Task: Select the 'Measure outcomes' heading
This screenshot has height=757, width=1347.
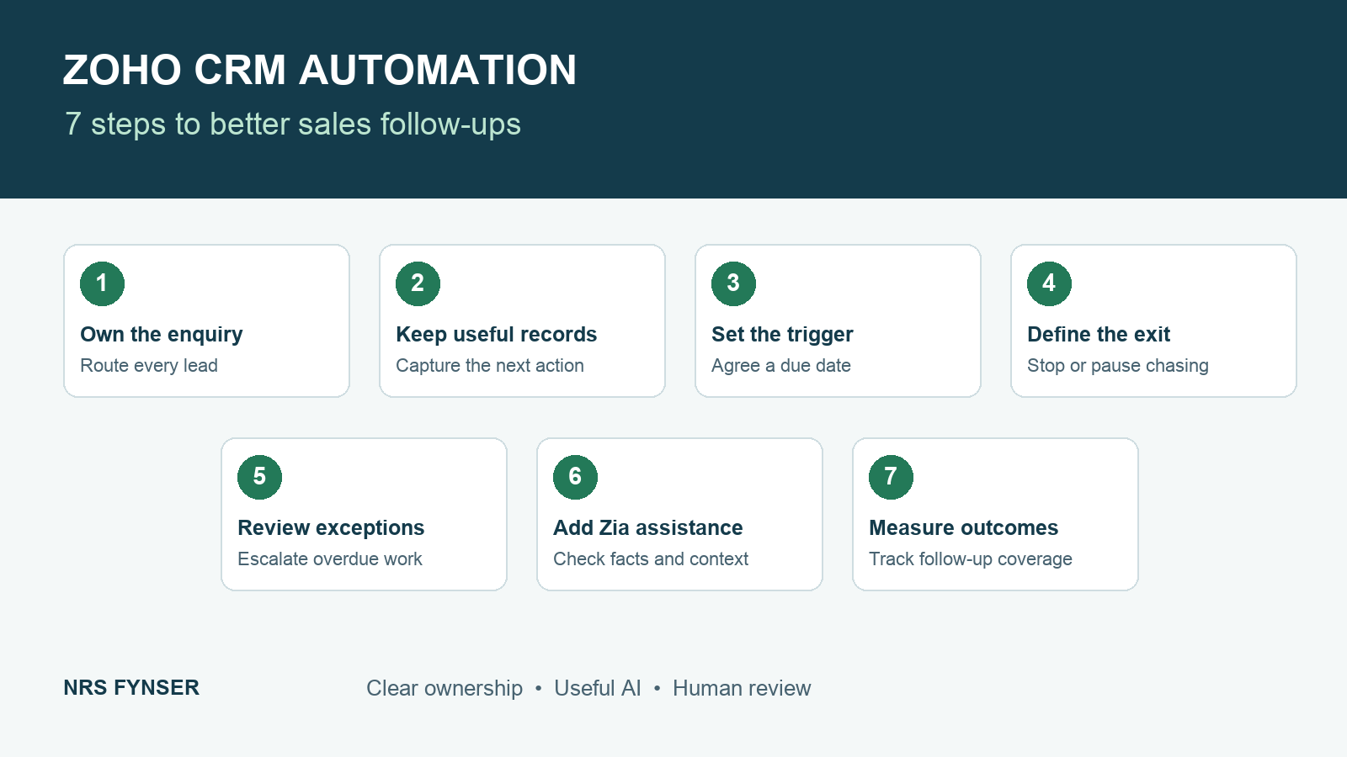Action: [x=964, y=528]
